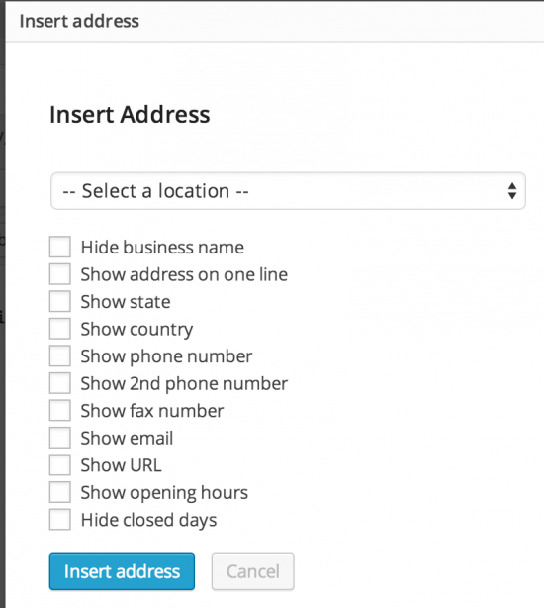Cancel the Insert Address dialog
This screenshot has height=608, width=544.
tap(253, 571)
